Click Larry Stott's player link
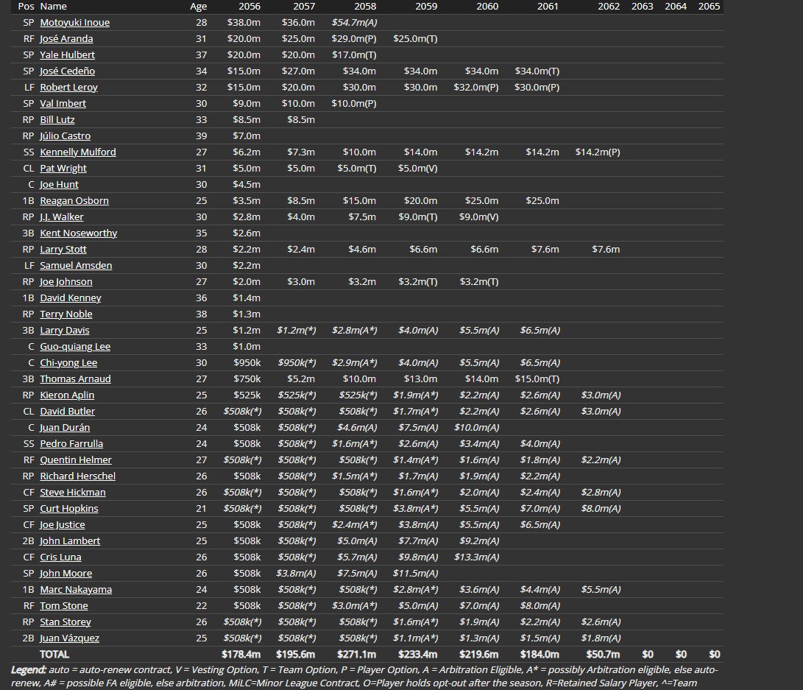Viewport: 803px width, 690px height. pyautogui.click(x=63, y=250)
